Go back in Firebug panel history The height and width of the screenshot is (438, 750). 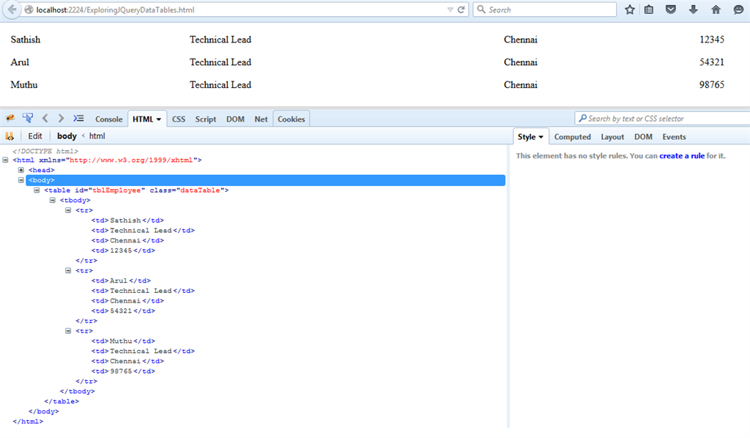pos(45,119)
